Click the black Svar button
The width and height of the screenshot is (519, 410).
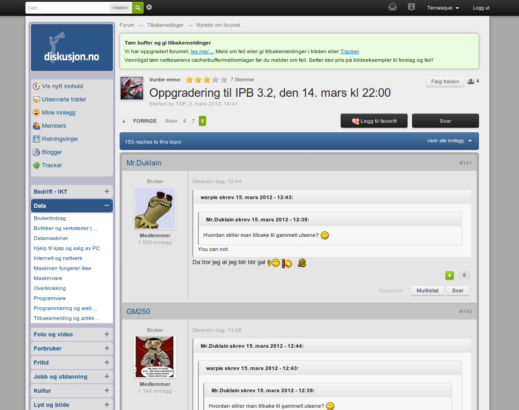click(445, 121)
